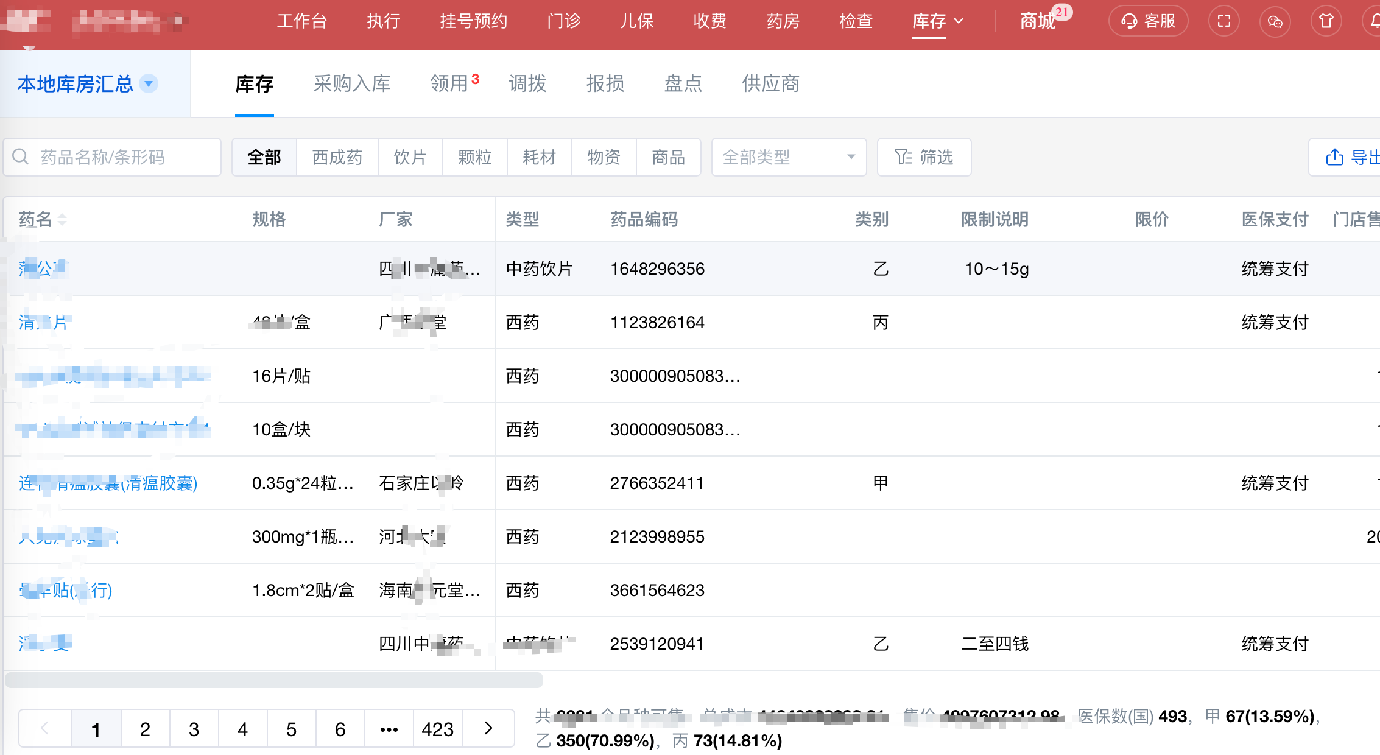Filter by 颗粒 category
Viewport: 1380px width, 755px height.
point(475,157)
